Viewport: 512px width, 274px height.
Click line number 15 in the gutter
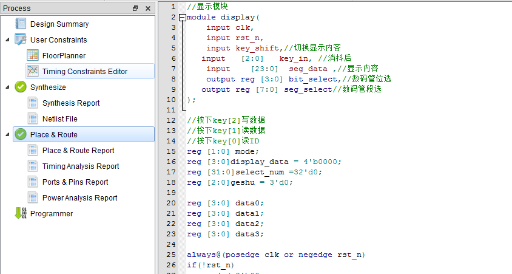coord(171,151)
